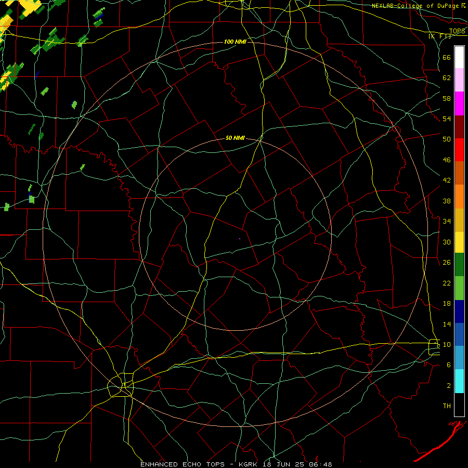The height and width of the screenshot is (468, 468).
Task: Click the burnt orange legend band
Action: click(x=459, y=173)
